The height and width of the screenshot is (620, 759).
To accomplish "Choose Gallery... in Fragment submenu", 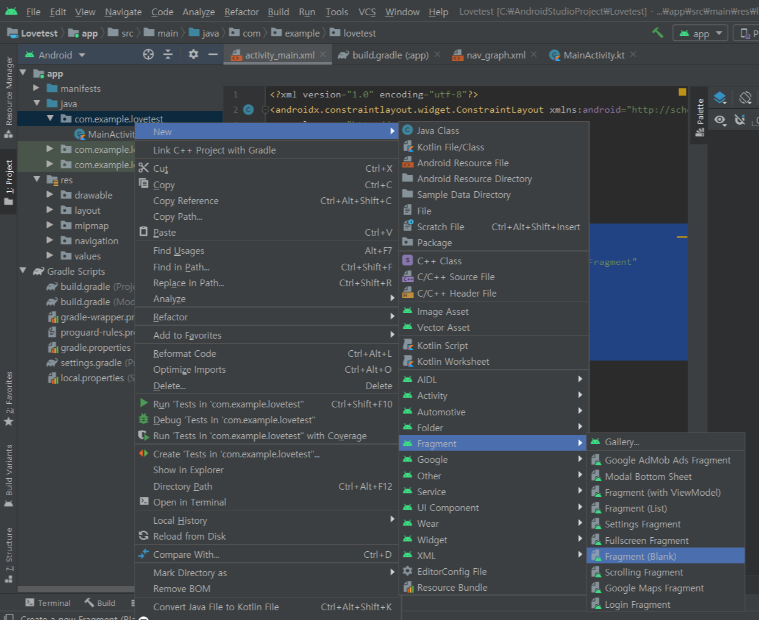I will [x=666, y=442].
